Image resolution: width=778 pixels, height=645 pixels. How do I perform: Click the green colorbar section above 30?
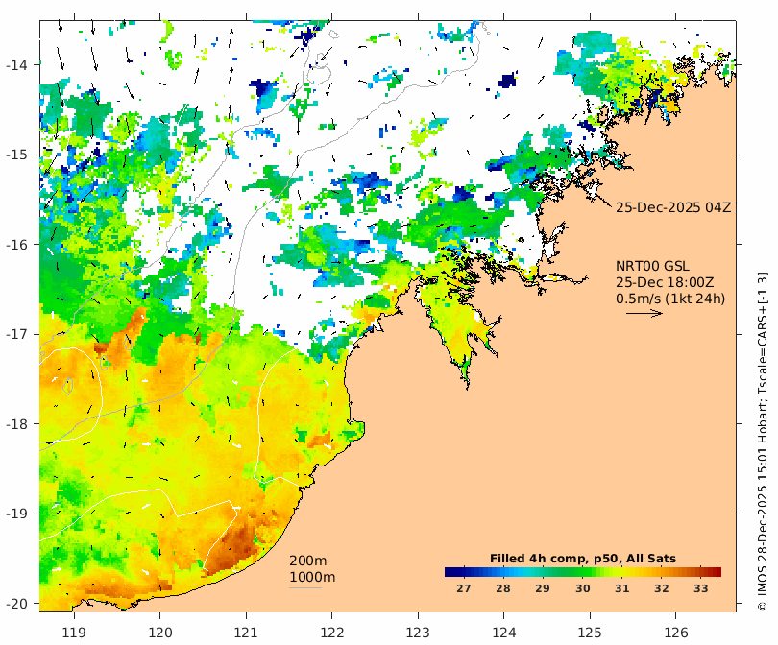tap(582, 572)
